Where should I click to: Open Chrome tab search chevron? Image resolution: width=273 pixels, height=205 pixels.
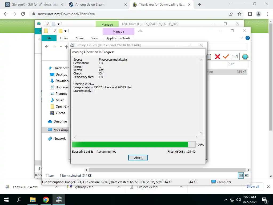(x=230, y=4)
